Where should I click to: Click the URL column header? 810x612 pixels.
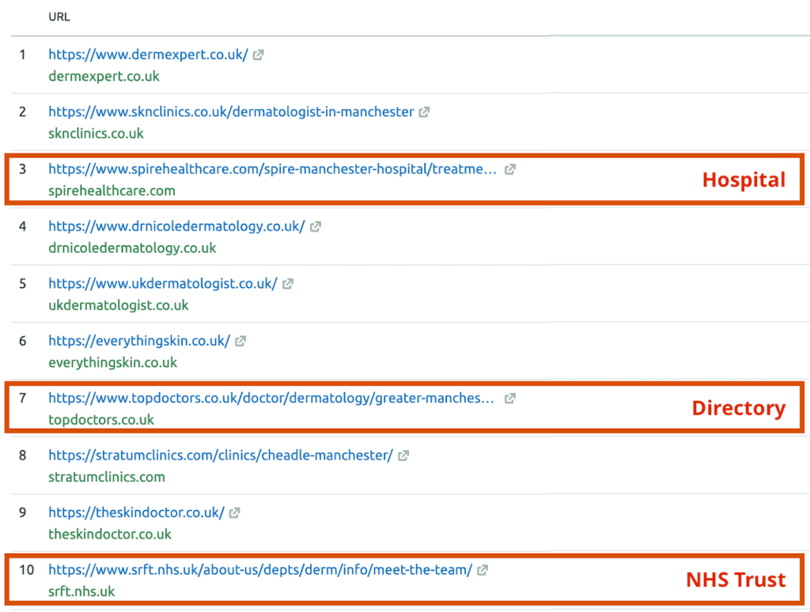pyautogui.click(x=59, y=17)
